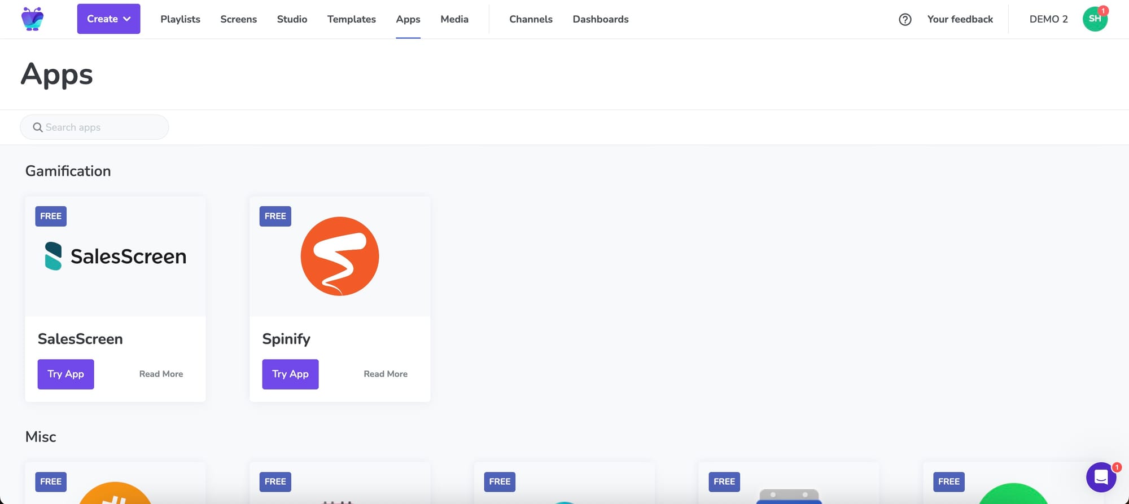Click Try App for Spinify
Viewport: 1129px width, 504px height.
[x=290, y=374]
